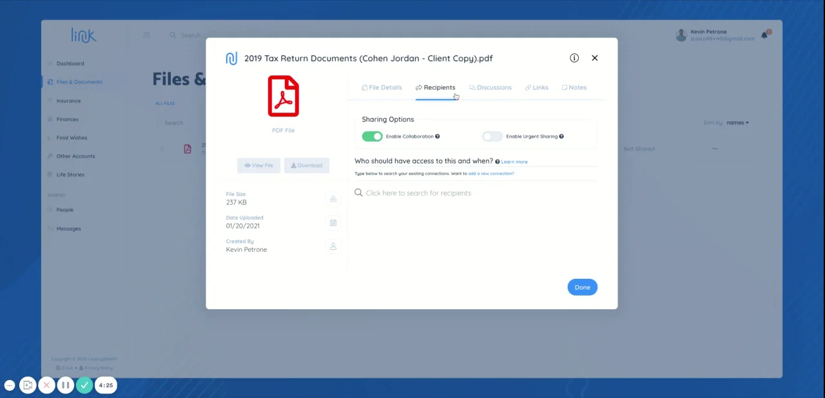Click the 237 KB file size value

coord(236,202)
